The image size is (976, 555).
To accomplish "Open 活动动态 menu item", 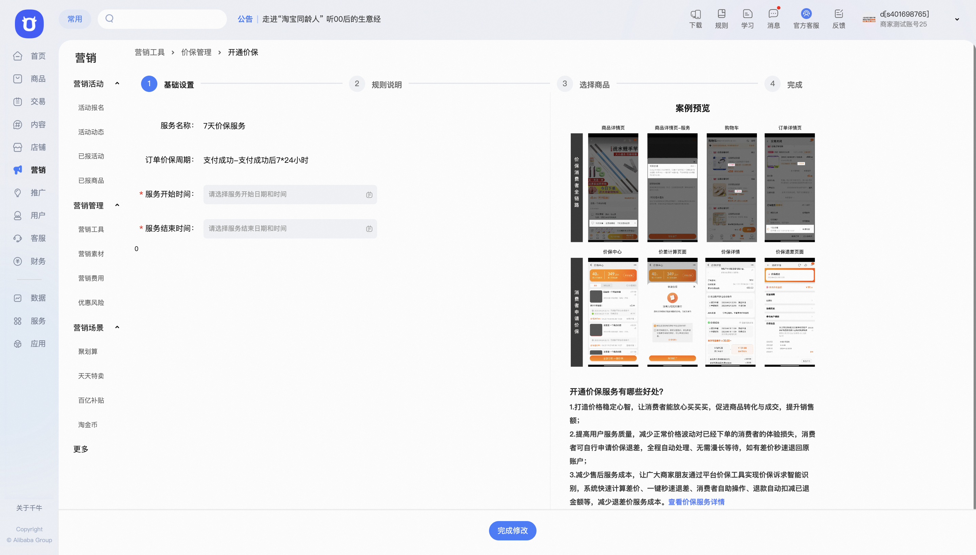I will point(91,132).
